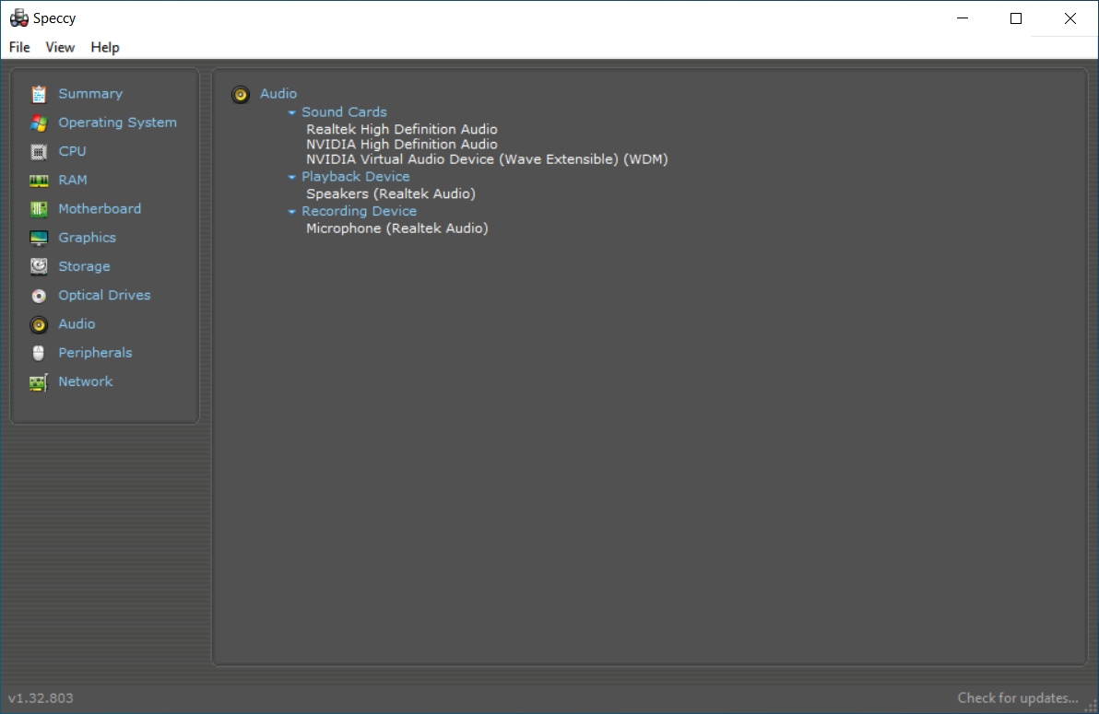Select NVIDIA Virtual Audio Device entry

pyautogui.click(x=487, y=159)
